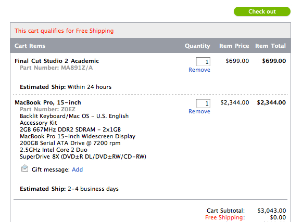Click the Cart Items column header

pyautogui.click(x=30, y=46)
